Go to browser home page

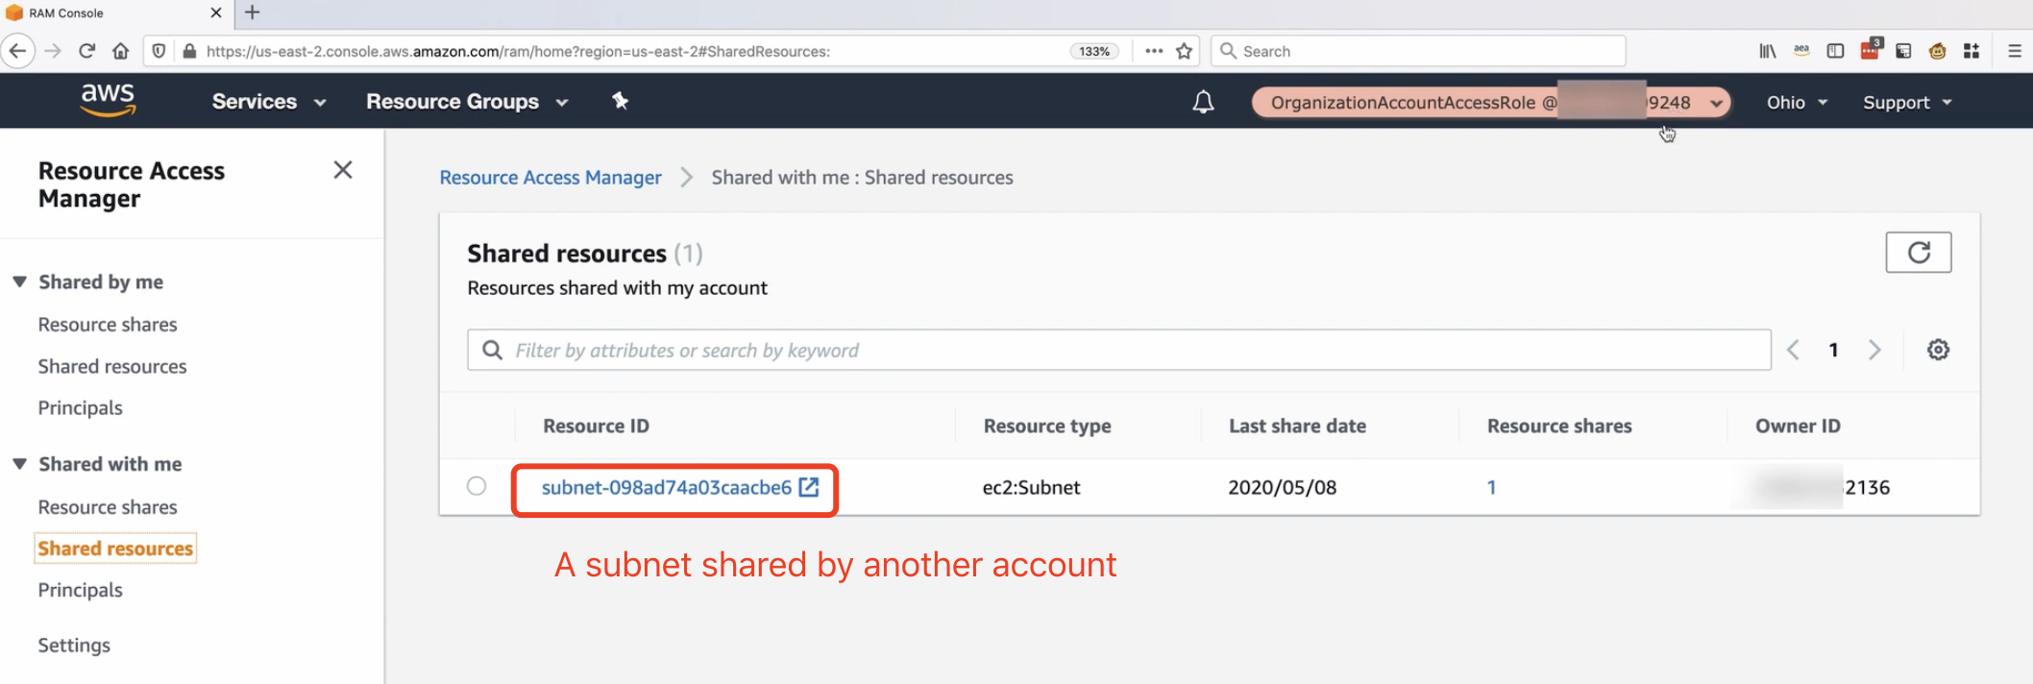[x=120, y=51]
